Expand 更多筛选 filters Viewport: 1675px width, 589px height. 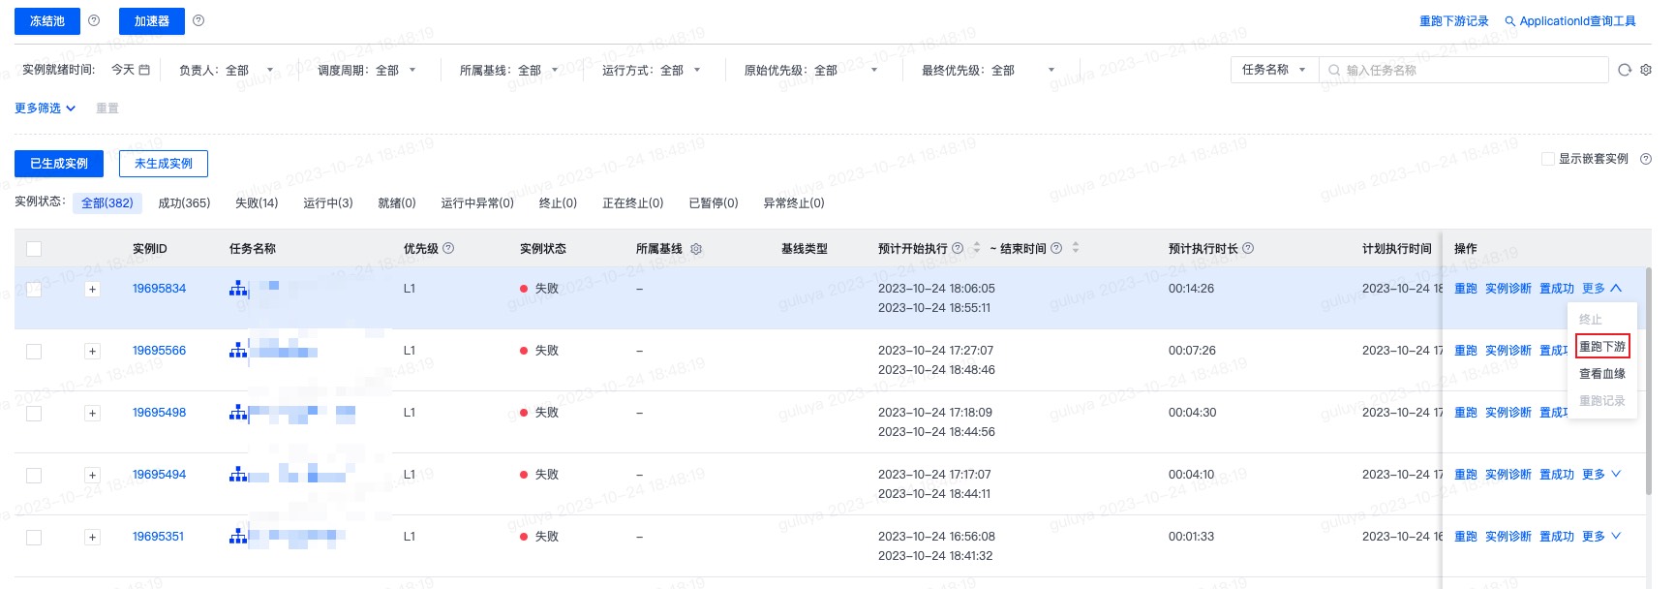tap(45, 108)
